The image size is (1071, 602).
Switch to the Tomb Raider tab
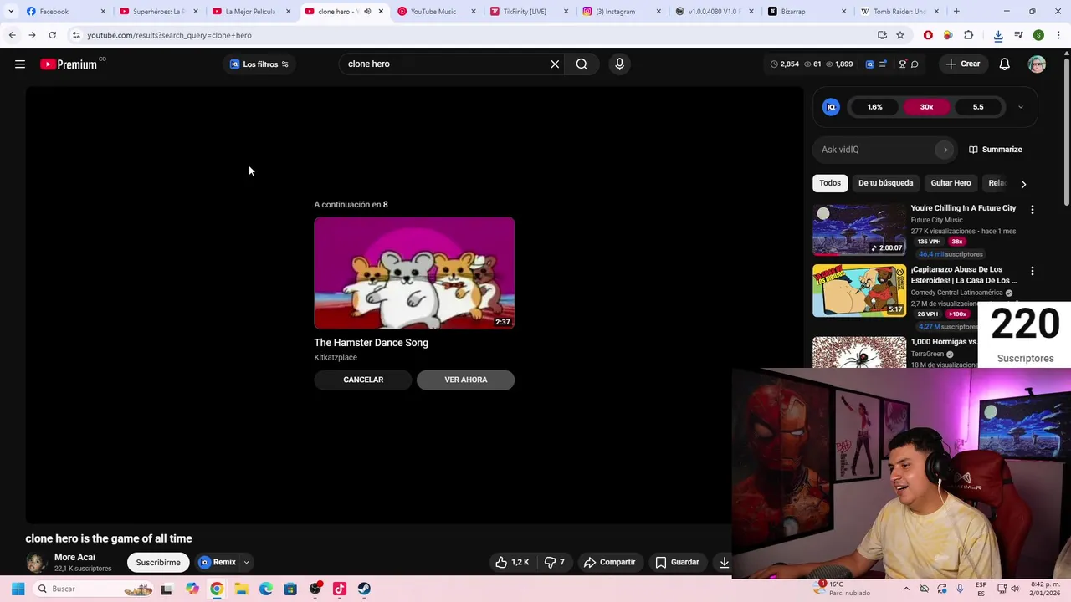point(899,12)
